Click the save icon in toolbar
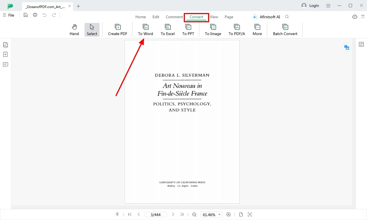Viewport: 367px width, 220px height. point(26,15)
